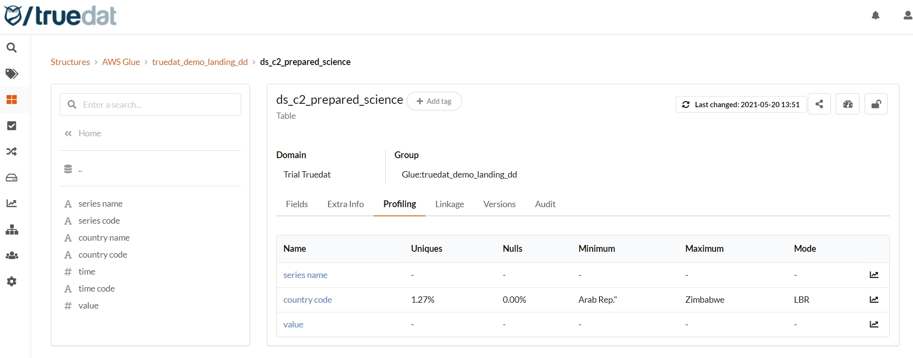Screen dimensions: 913x358
Task: Open the country code profiling link
Action: [x=307, y=300]
